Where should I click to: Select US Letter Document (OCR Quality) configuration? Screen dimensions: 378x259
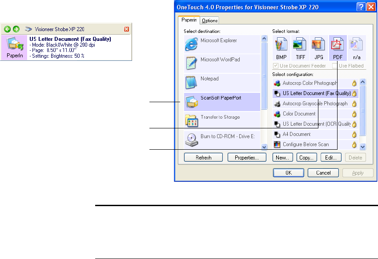tap(315, 124)
